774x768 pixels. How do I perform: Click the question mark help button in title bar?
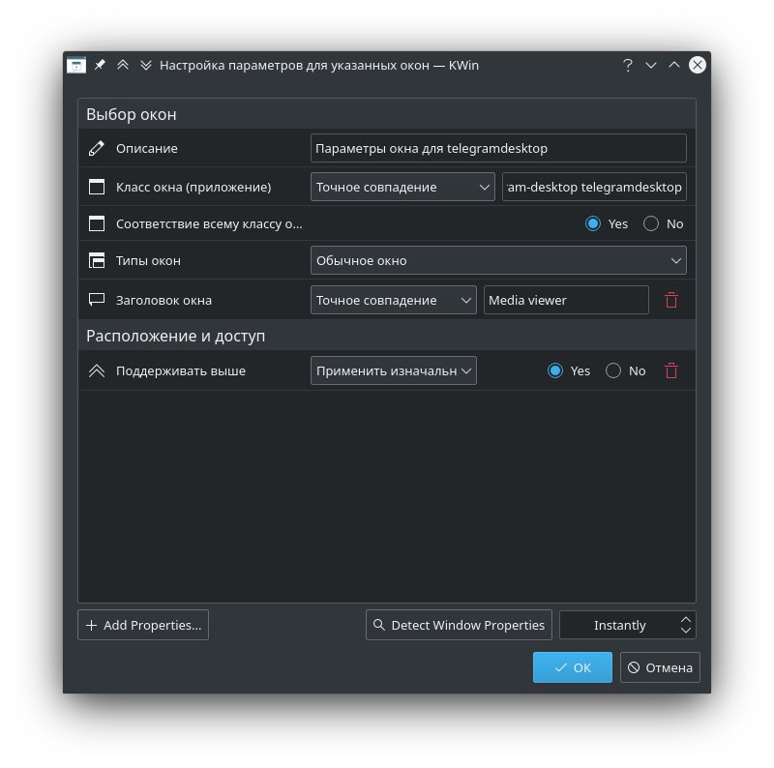tap(627, 65)
